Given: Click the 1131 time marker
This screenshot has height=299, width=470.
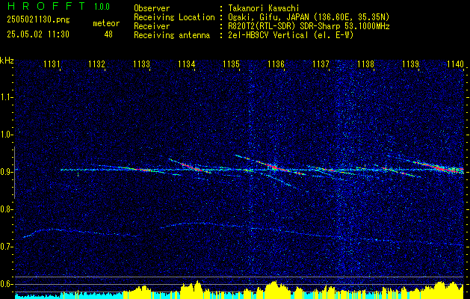Looking at the screenshot, I should coord(52,64).
